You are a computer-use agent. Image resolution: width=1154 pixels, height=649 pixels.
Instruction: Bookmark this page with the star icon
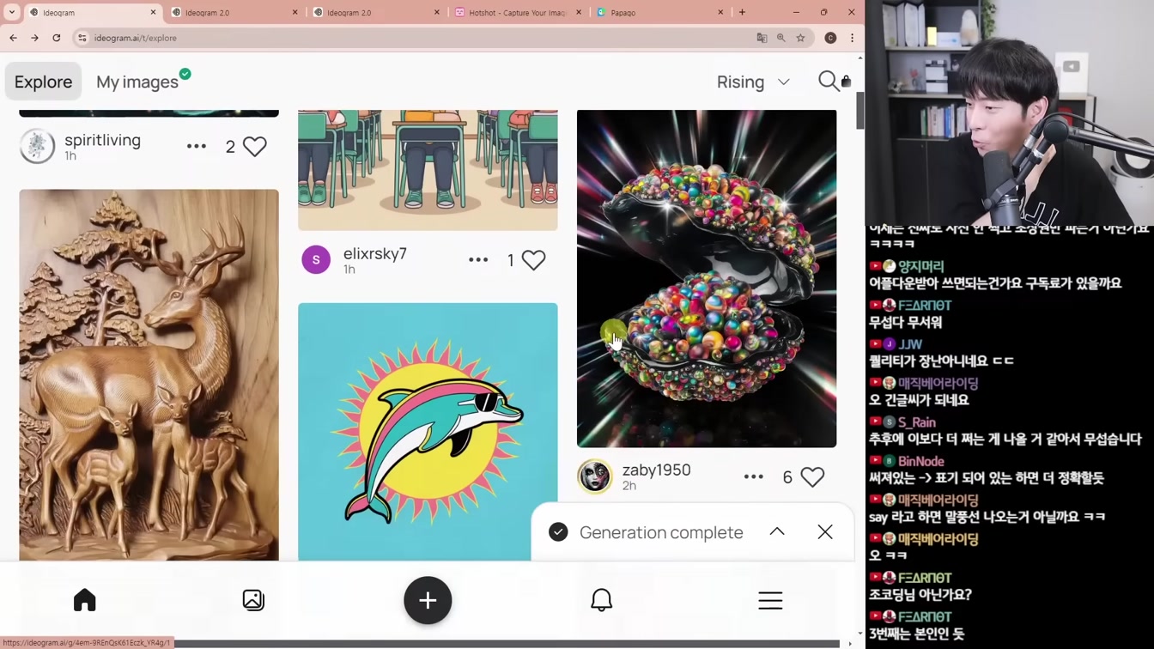(x=800, y=38)
